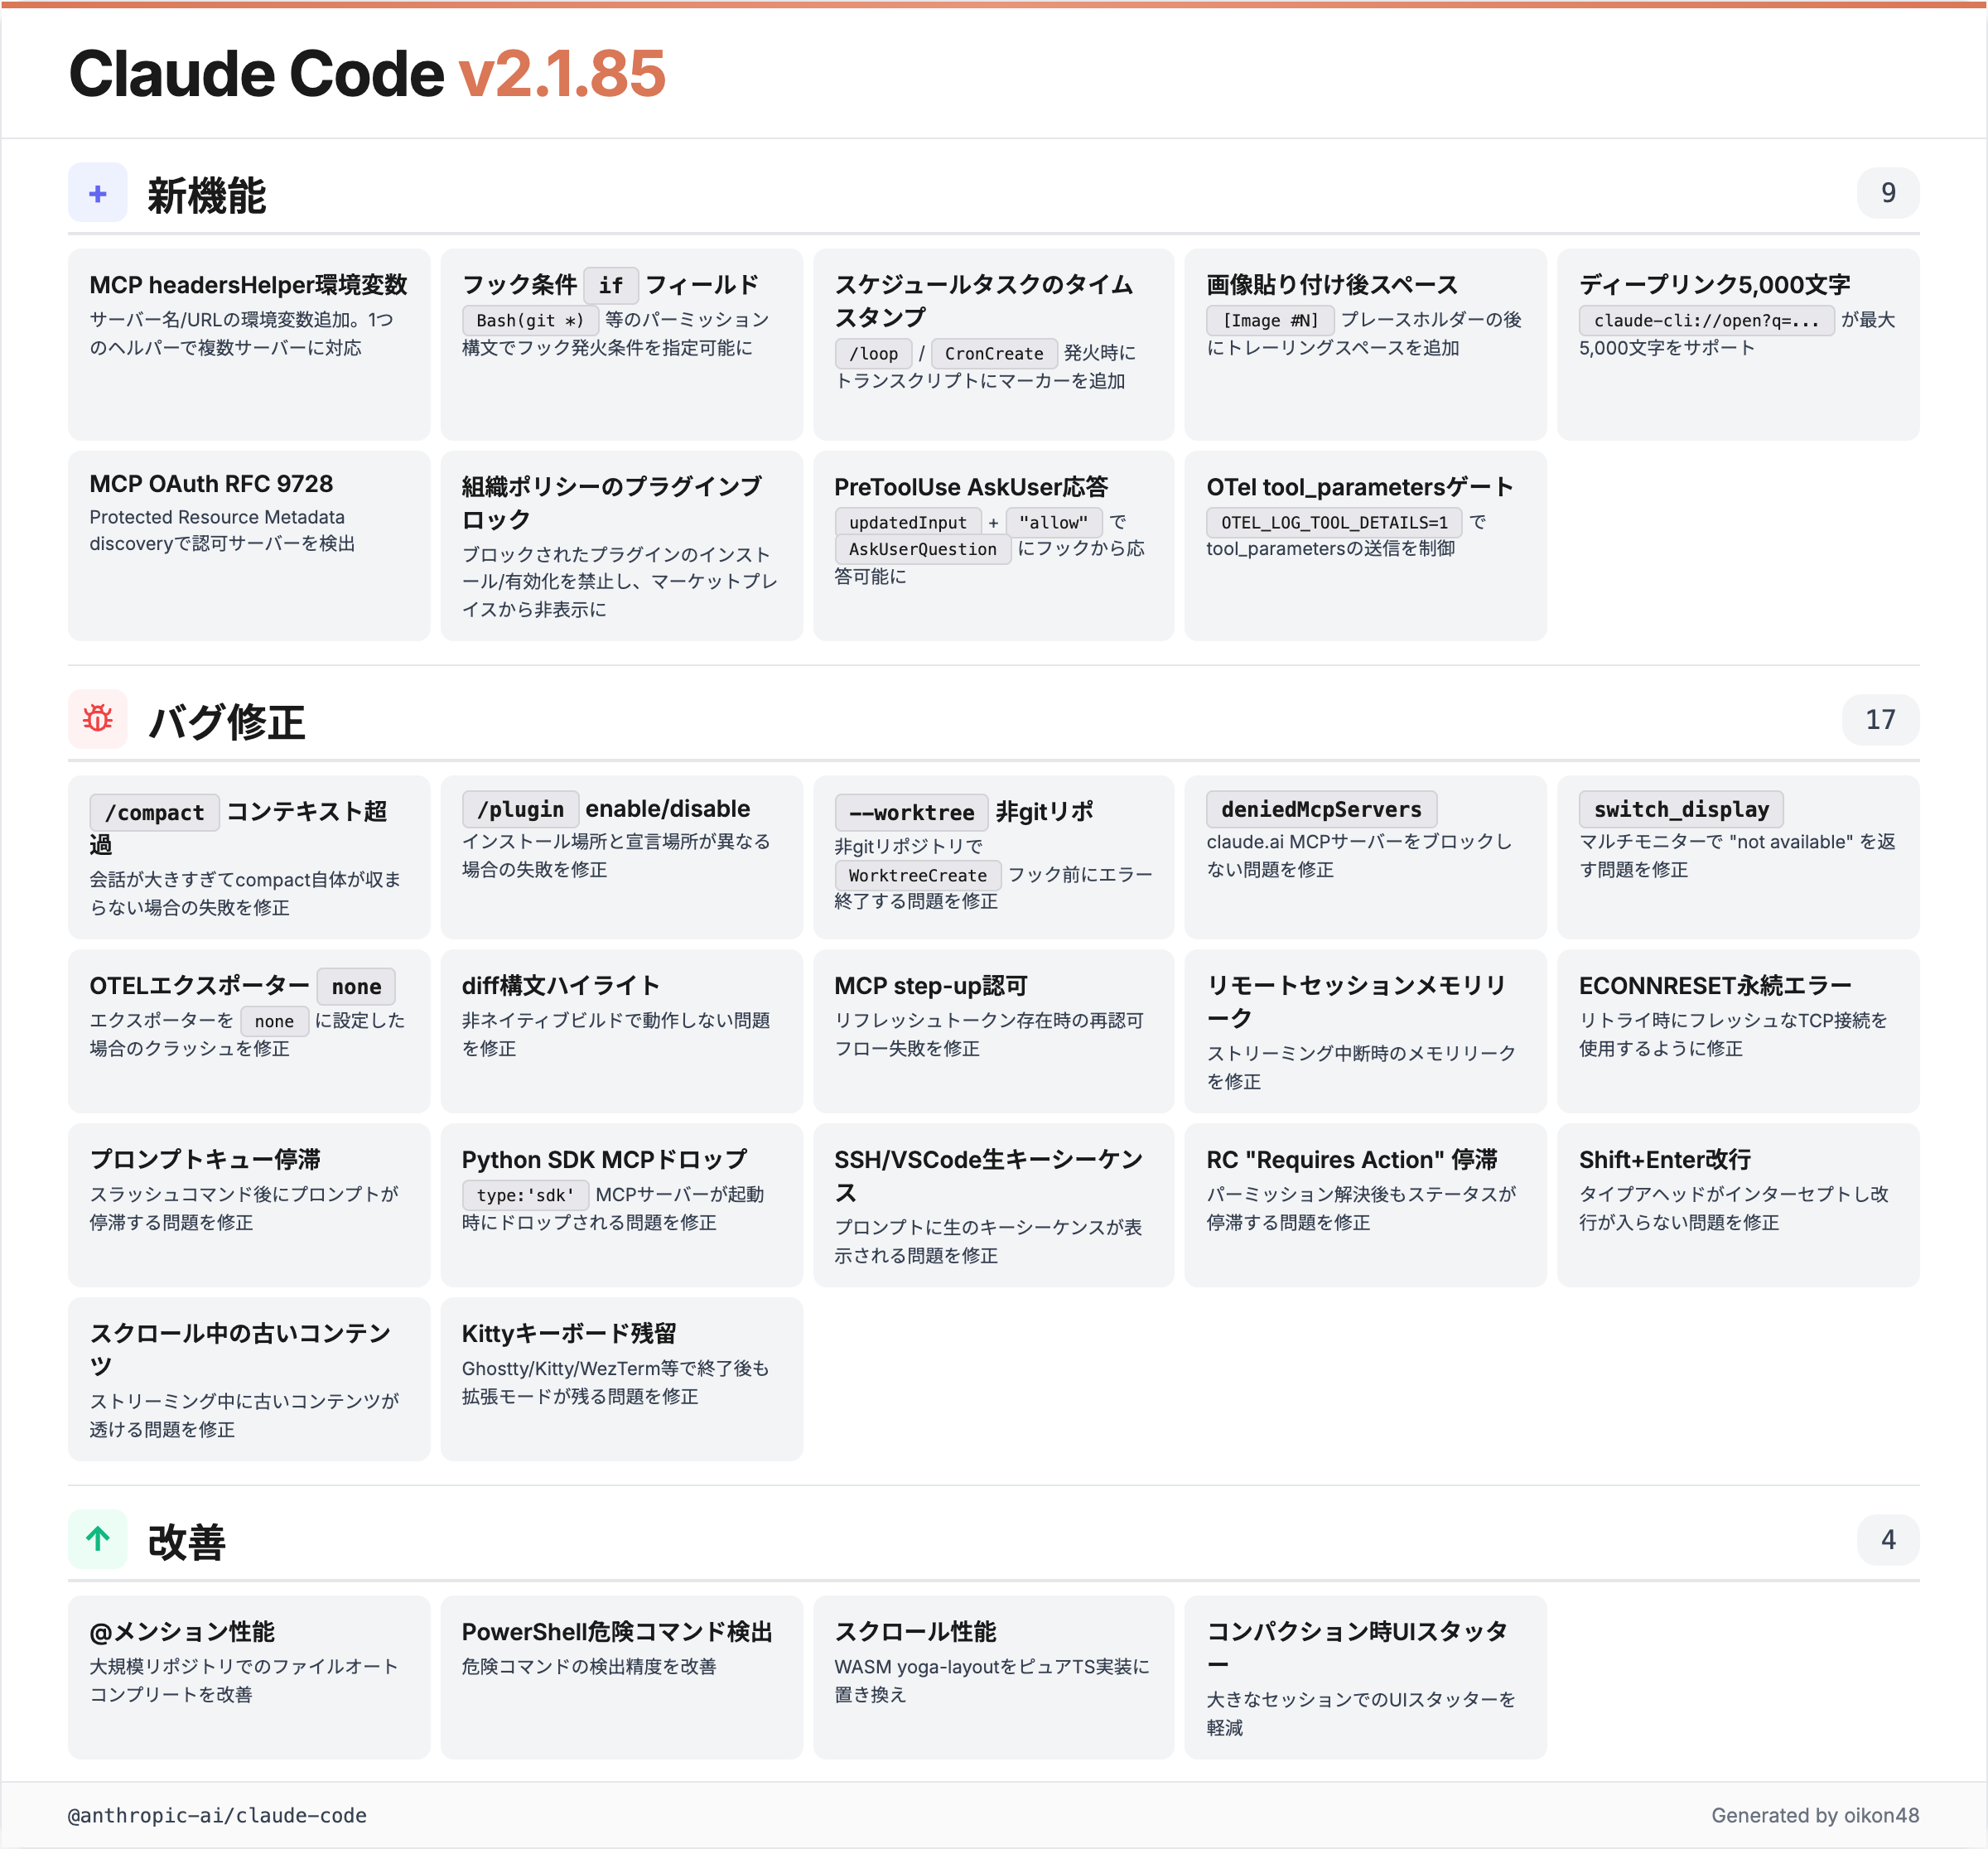Click the red bug icon beside バグ修正
Viewport: 1988px width, 1849px height.
(x=98, y=719)
